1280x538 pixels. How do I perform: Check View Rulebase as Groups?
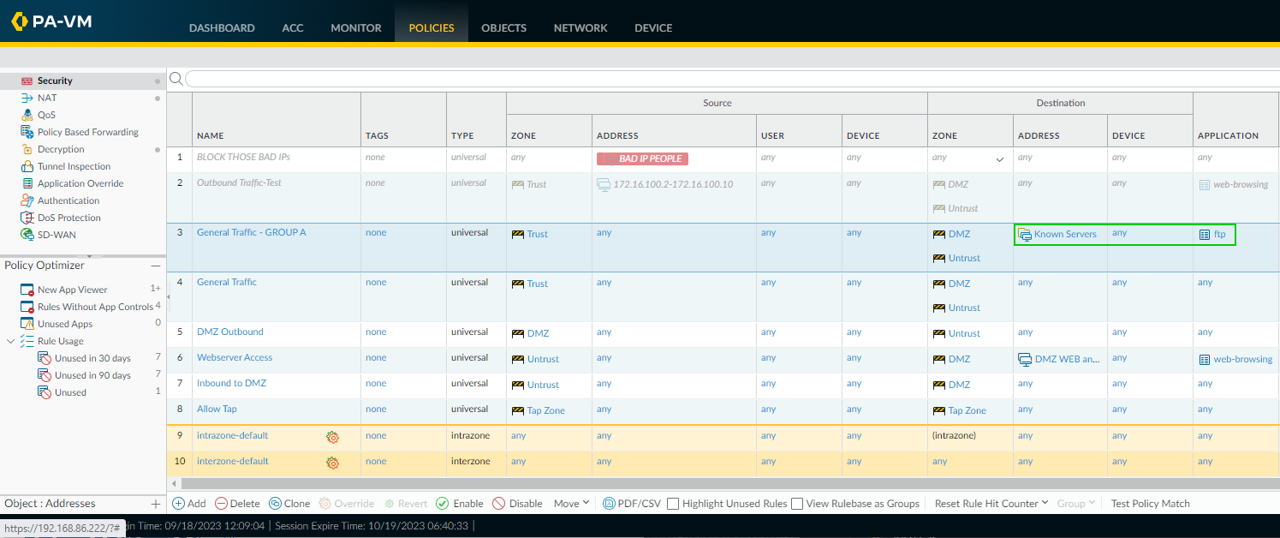click(797, 504)
